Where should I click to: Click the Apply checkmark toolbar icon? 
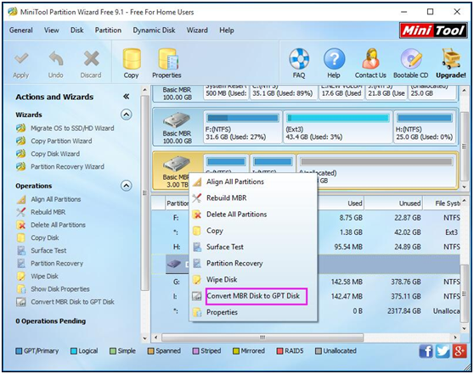[21, 59]
